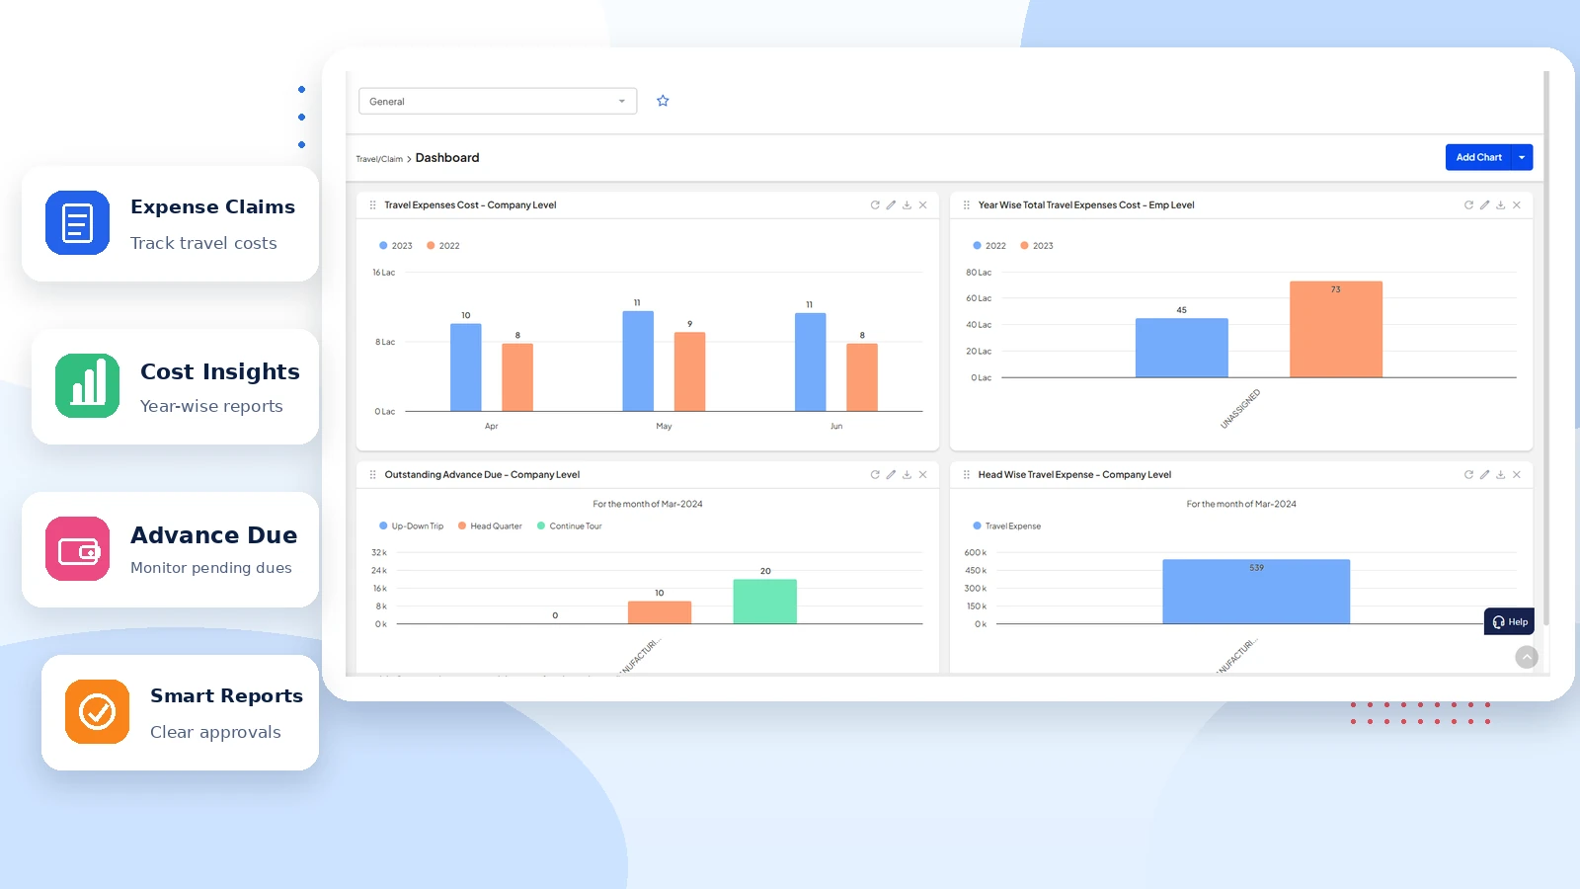Screen dimensions: 1580x889
Task: Click the Dashboard breadcrumb title
Action: [447, 158]
